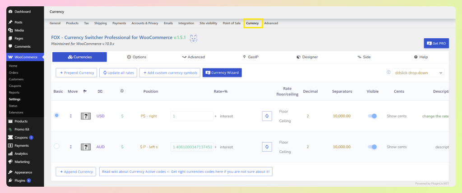Open the ddslick drop-down selector
Screen dimensions: 462x193
418,72
